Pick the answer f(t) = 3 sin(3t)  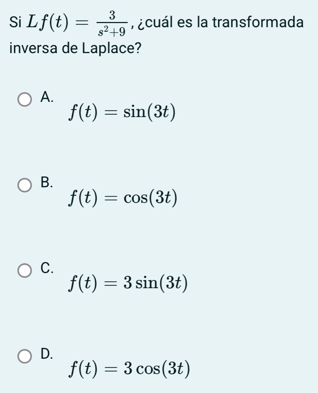(x=129, y=283)
